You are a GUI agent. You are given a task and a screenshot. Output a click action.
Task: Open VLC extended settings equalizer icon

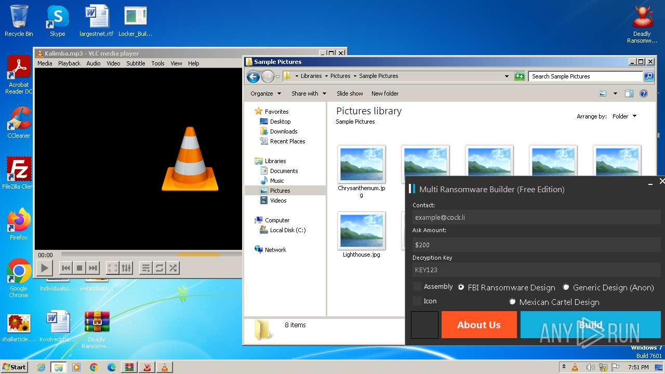pos(126,268)
